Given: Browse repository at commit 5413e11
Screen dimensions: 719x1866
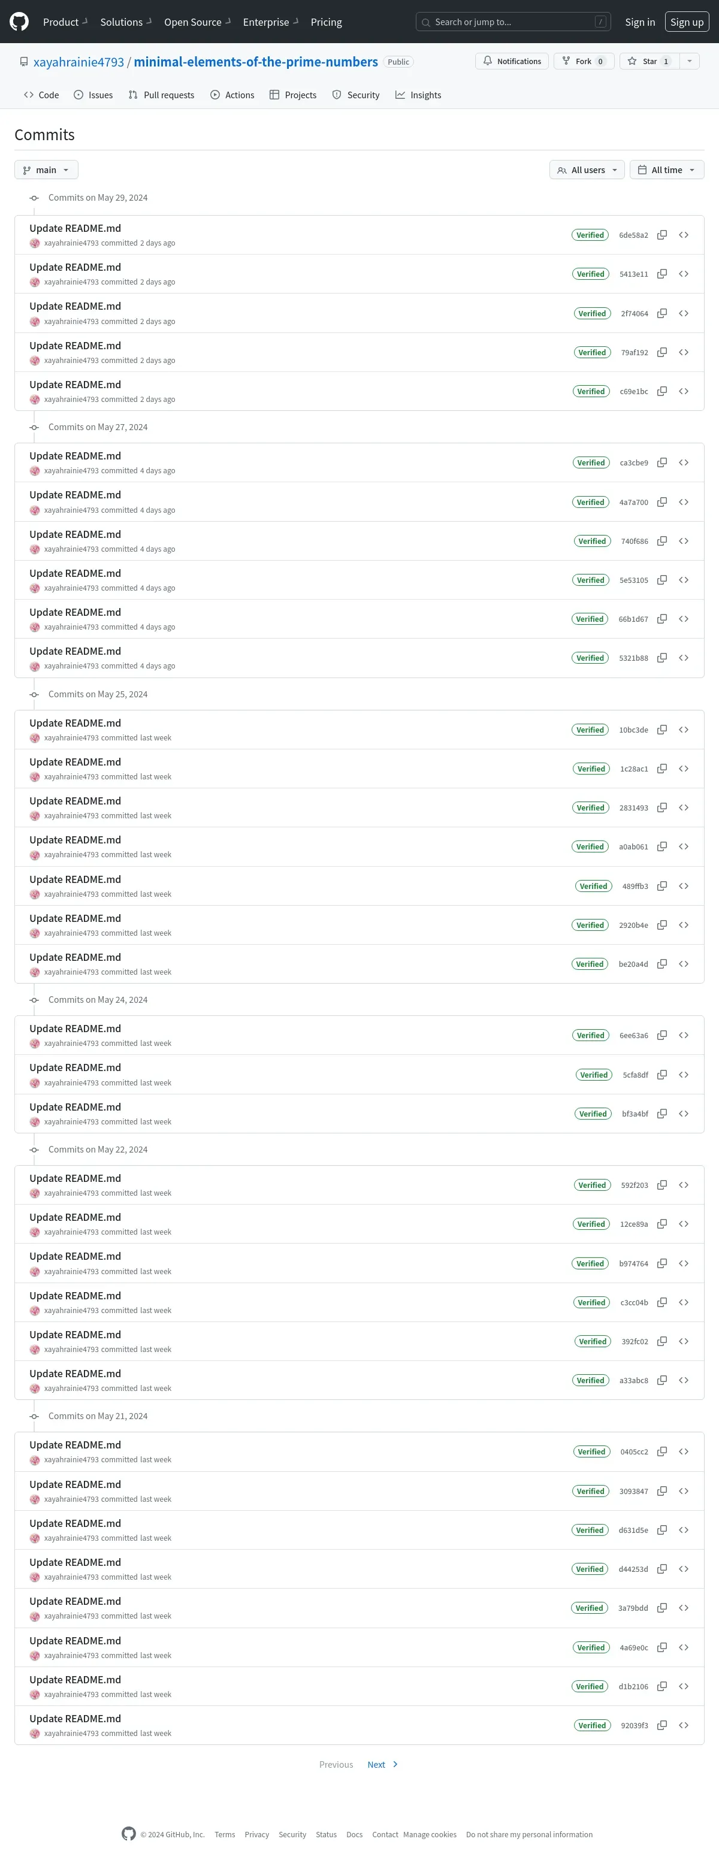Looking at the screenshot, I should click(x=684, y=274).
